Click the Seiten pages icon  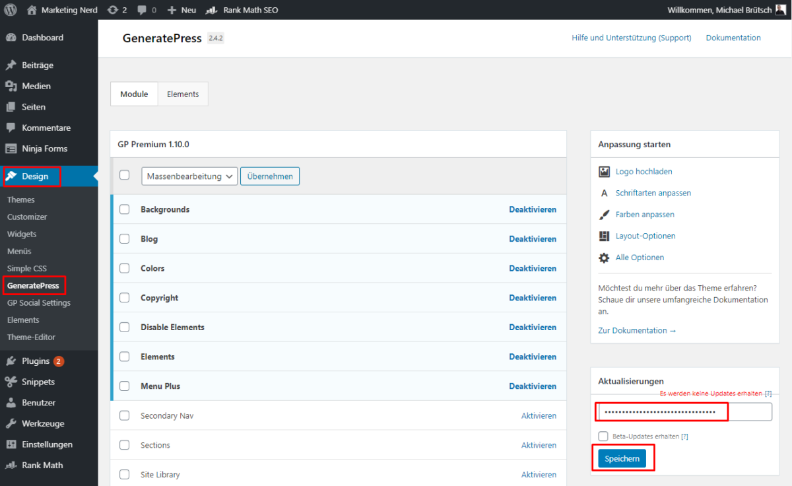(11, 107)
